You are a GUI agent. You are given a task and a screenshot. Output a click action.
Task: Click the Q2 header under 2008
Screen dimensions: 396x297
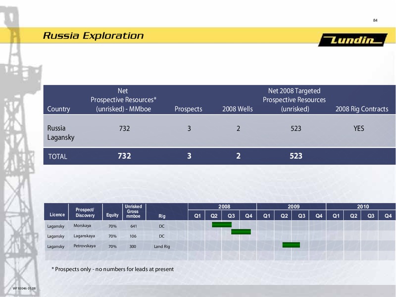click(x=214, y=216)
